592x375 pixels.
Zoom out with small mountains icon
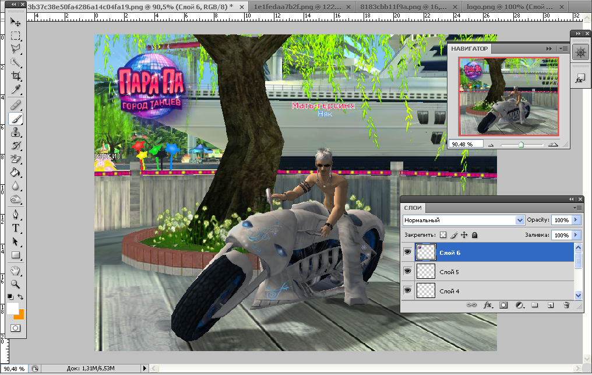click(x=491, y=145)
